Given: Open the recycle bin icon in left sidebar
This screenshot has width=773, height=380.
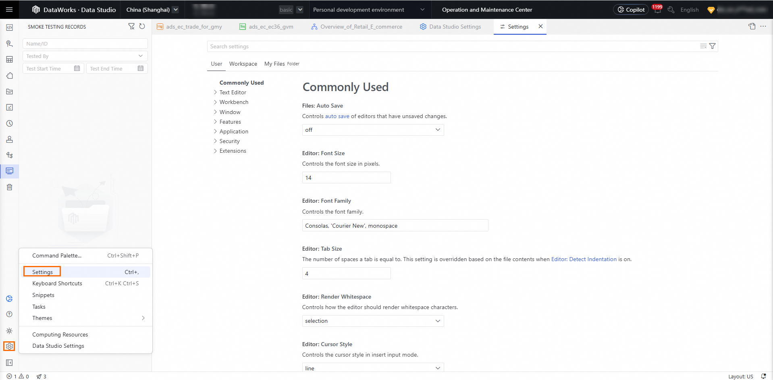Looking at the screenshot, I should (x=9, y=187).
